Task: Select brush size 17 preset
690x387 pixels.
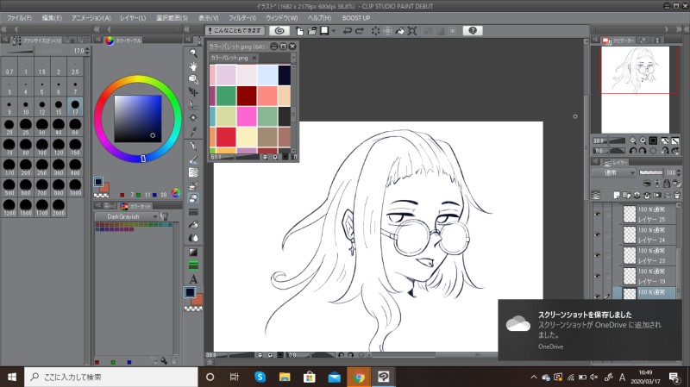Action: click(x=75, y=107)
